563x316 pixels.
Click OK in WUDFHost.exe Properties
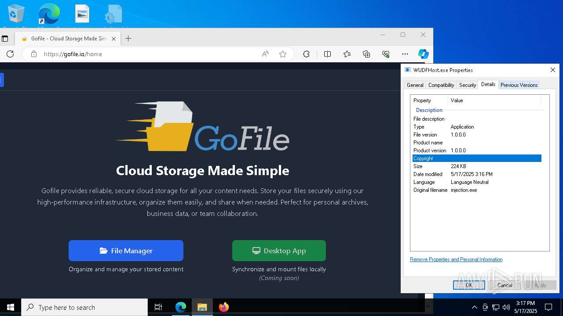pyautogui.click(x=469, y=285)
